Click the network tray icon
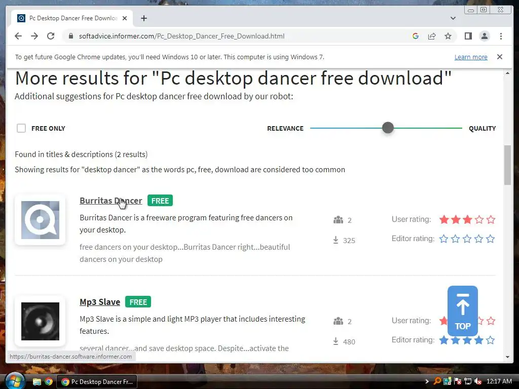Image resolution: width=519 pixels, height=389 pixels. [468, 381]
